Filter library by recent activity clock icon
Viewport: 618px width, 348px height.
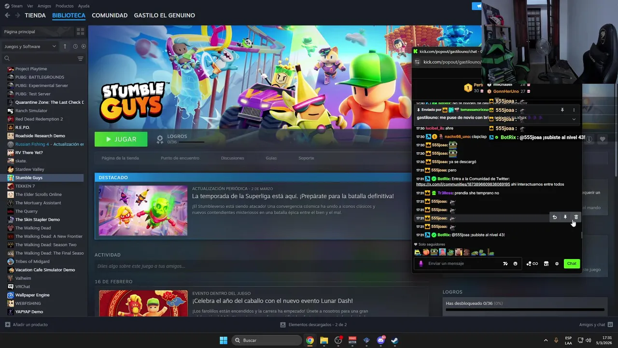tap(75, 46)
